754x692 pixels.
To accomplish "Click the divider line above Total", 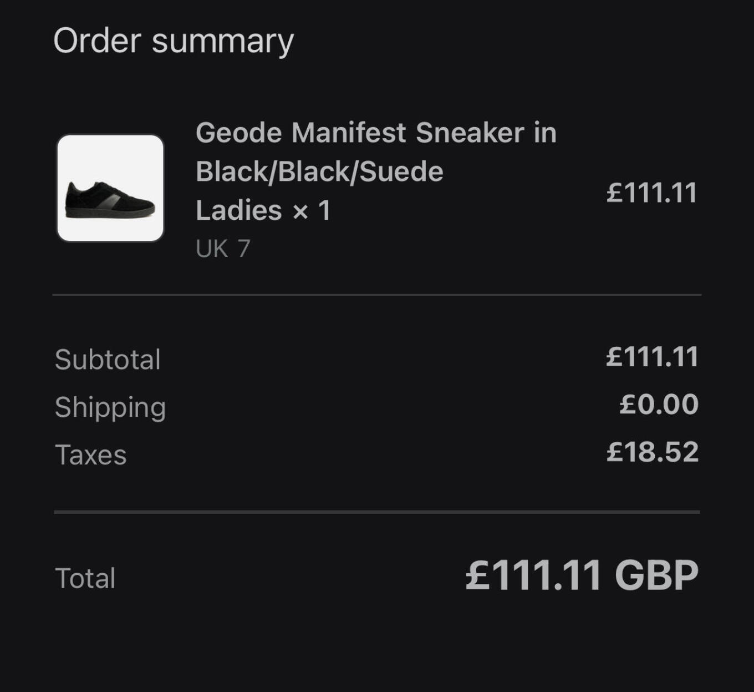I will tap(377, 512).
